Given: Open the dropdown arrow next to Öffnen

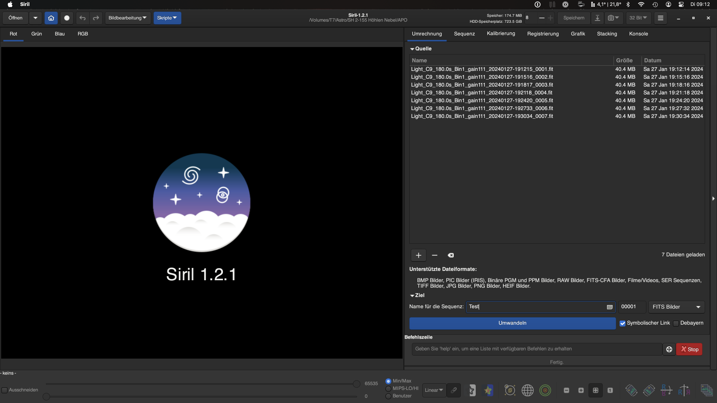Looking at the screenshot, I should [35, 18].
